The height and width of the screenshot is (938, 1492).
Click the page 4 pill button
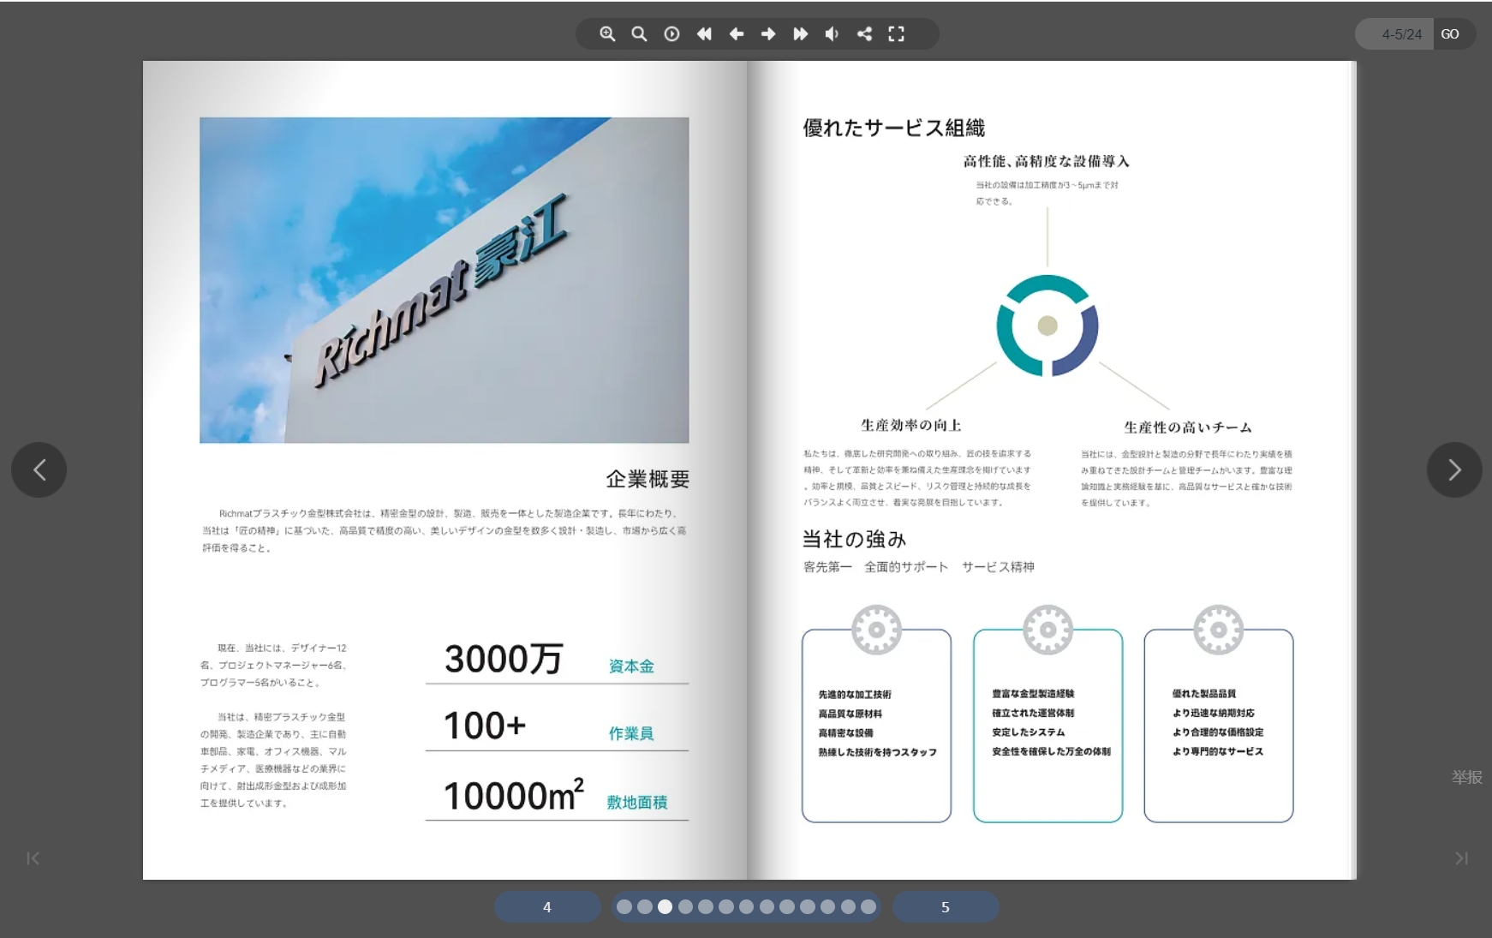(547, 907)
